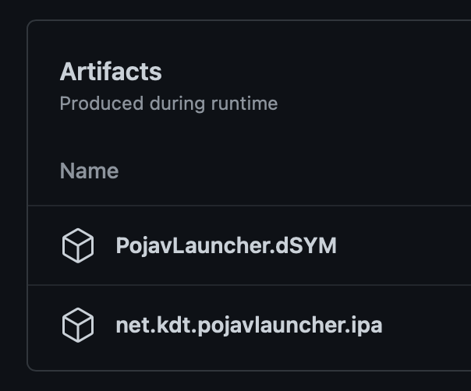Viewport: 471px width, 391px height.
Task: Click the package icon beside PojavLauncher.dSYM
Action: tap(78, 246)
